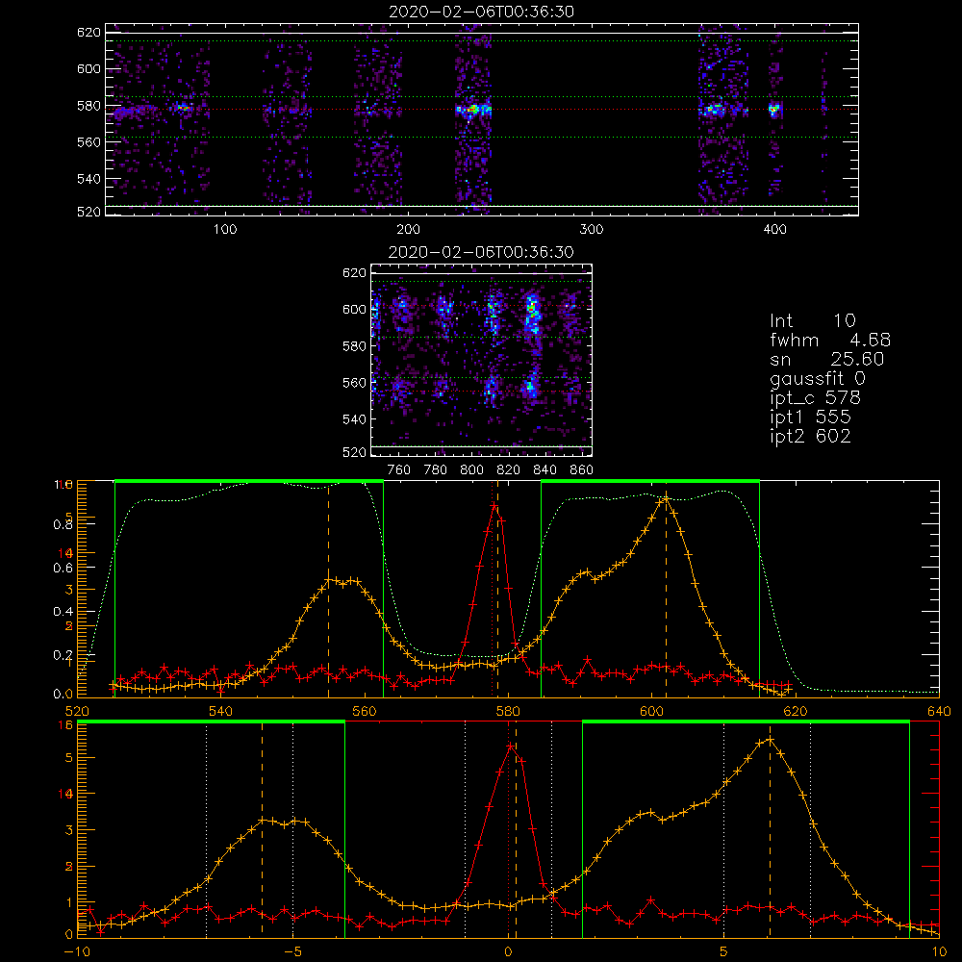
Task: Click y-axis label 0.4 of profile plot
Action: 63,612
